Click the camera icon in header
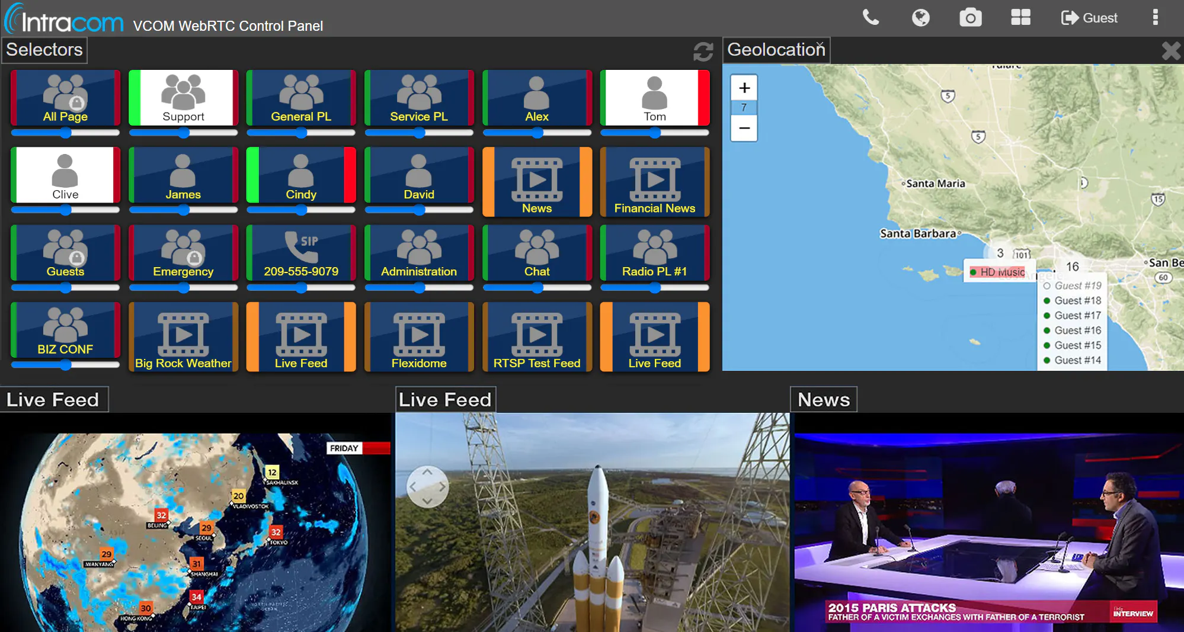The width and height of the screenshot is (1184, 632). [x=970, y=18]
